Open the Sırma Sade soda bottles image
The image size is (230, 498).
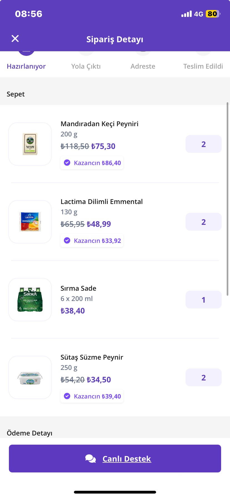[x=30, y=300]
